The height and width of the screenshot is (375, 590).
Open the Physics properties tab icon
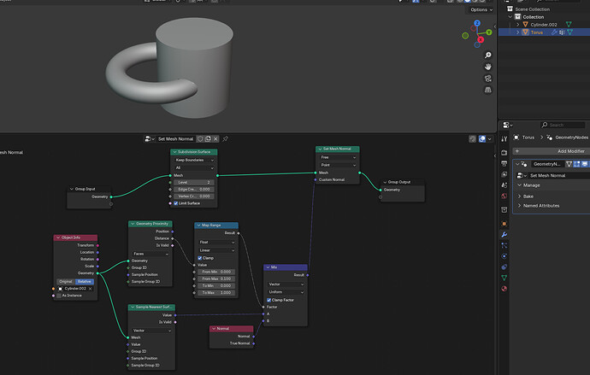click(504, 256)
